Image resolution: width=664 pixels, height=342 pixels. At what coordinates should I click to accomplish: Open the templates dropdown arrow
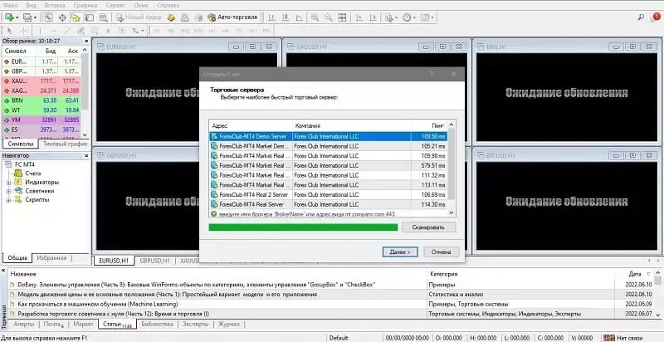(432, 17)
